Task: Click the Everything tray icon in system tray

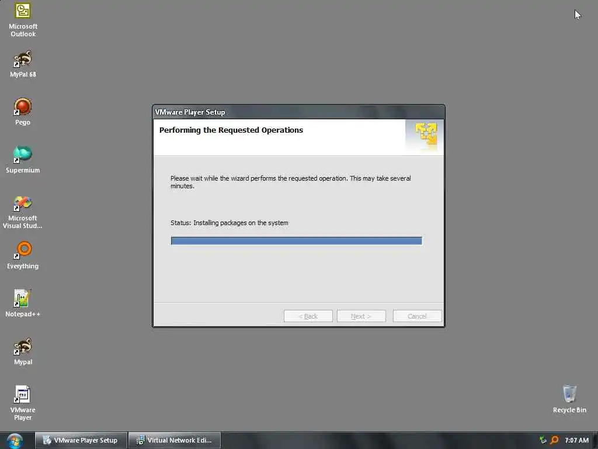Action: [x=555, y=440]
